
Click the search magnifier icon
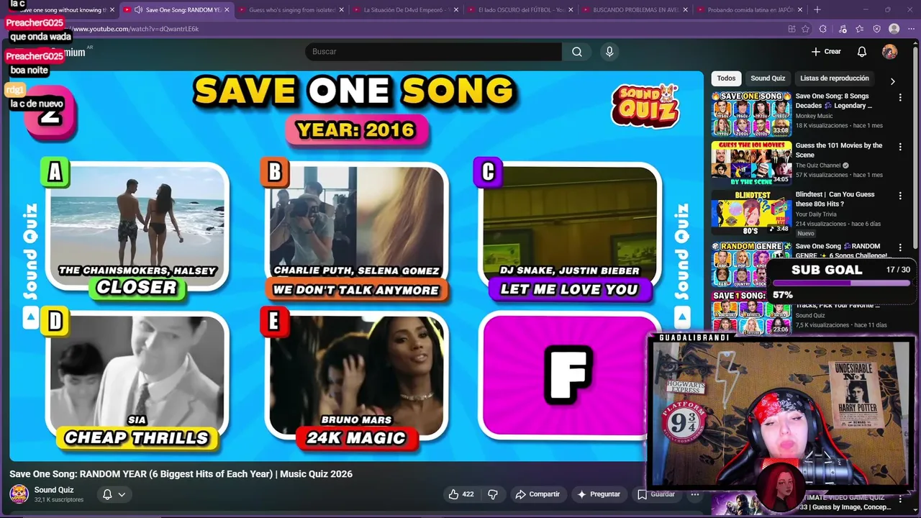(577, 52)
